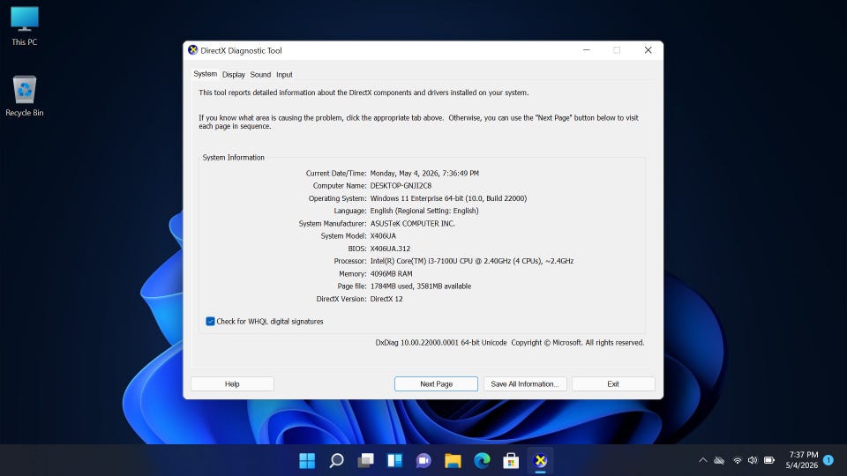Click the Next Page button
Image resolution: width=847 pixels, height=476 pixels.
coord(436,383)
